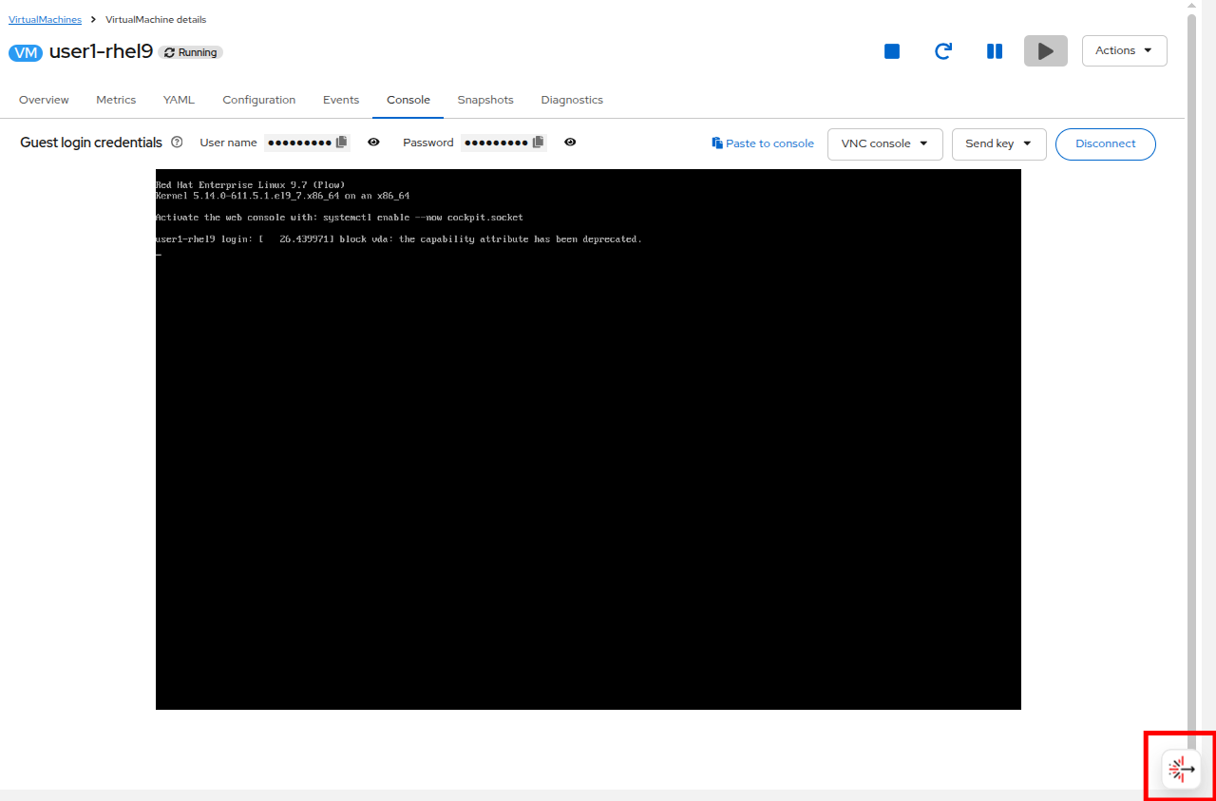Click the guest login credentials help icon
The image size is (1216, 801).
pos(177,143)
